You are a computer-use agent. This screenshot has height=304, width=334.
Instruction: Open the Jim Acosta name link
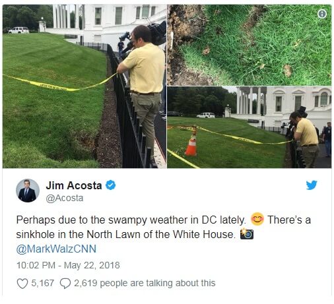click(x=74, y=185)
